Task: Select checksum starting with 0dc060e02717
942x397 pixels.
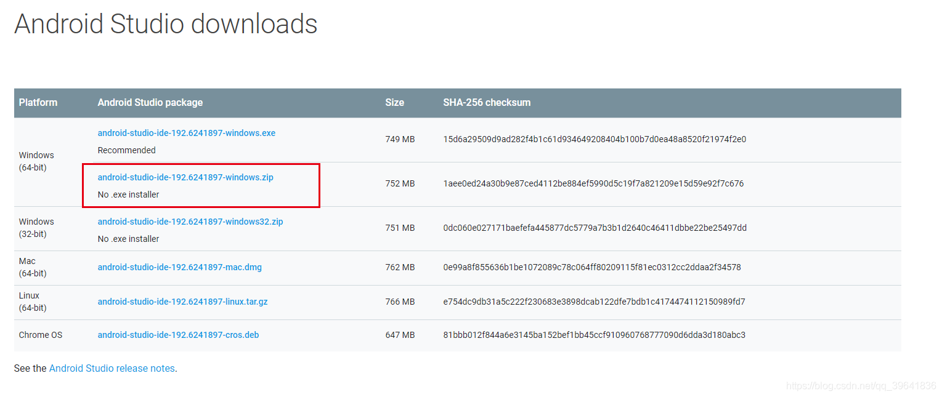Action: coord(595,228)
